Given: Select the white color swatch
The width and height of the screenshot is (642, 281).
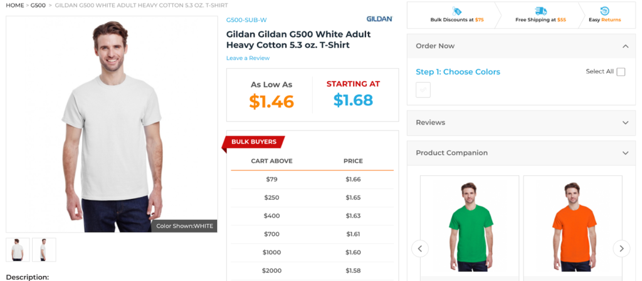Looking at the screenshot, I should pyautogui.click(x=423, y=90).
